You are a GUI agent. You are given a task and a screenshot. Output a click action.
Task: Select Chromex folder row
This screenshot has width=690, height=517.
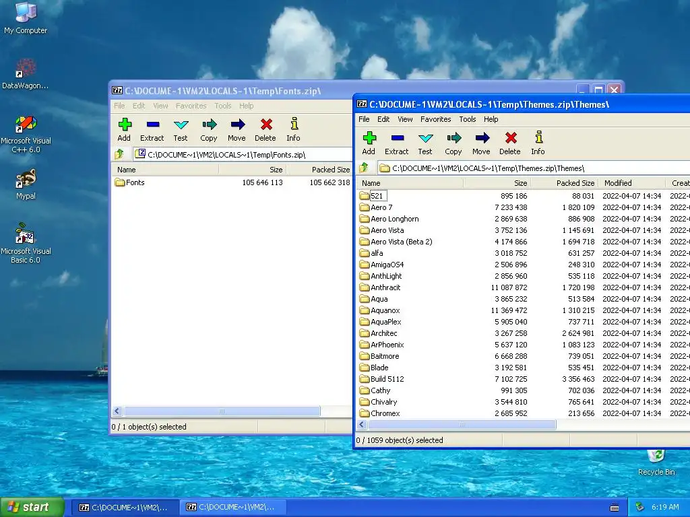click(524, 413)
